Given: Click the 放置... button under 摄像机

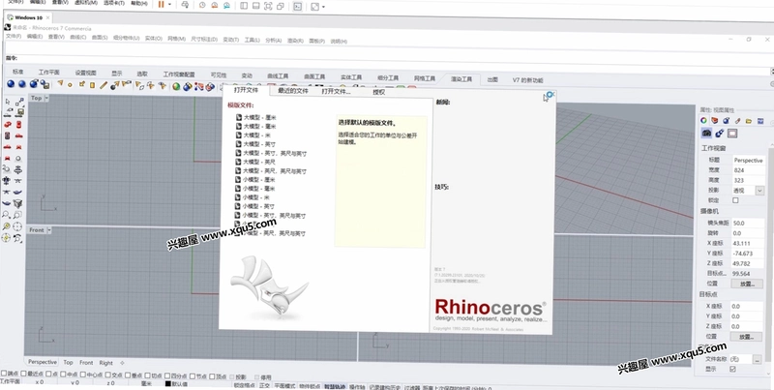Looking at the screenshot, I should (x=747, y=284).
